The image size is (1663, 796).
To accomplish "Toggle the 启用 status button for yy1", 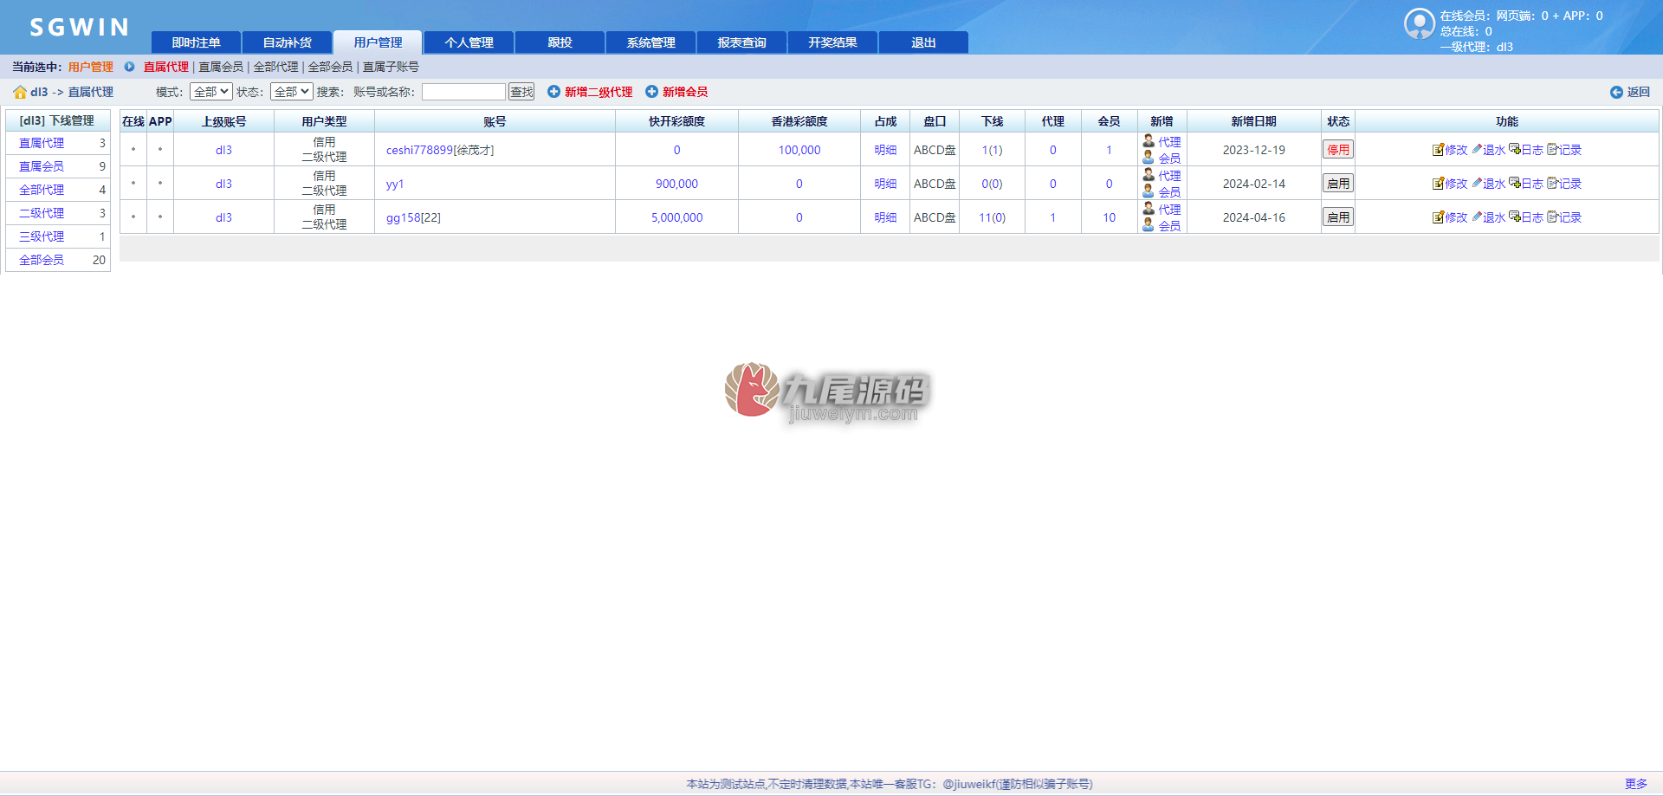I will [1338, 184].
